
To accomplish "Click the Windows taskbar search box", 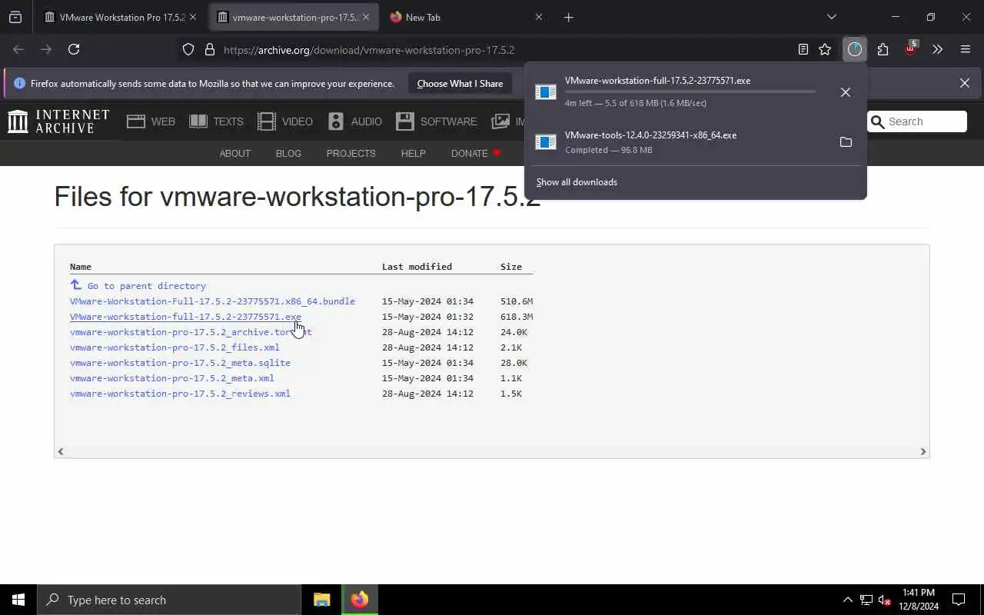I will 169,600.
